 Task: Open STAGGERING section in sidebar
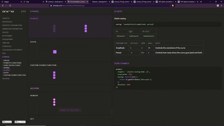[7, 39]
